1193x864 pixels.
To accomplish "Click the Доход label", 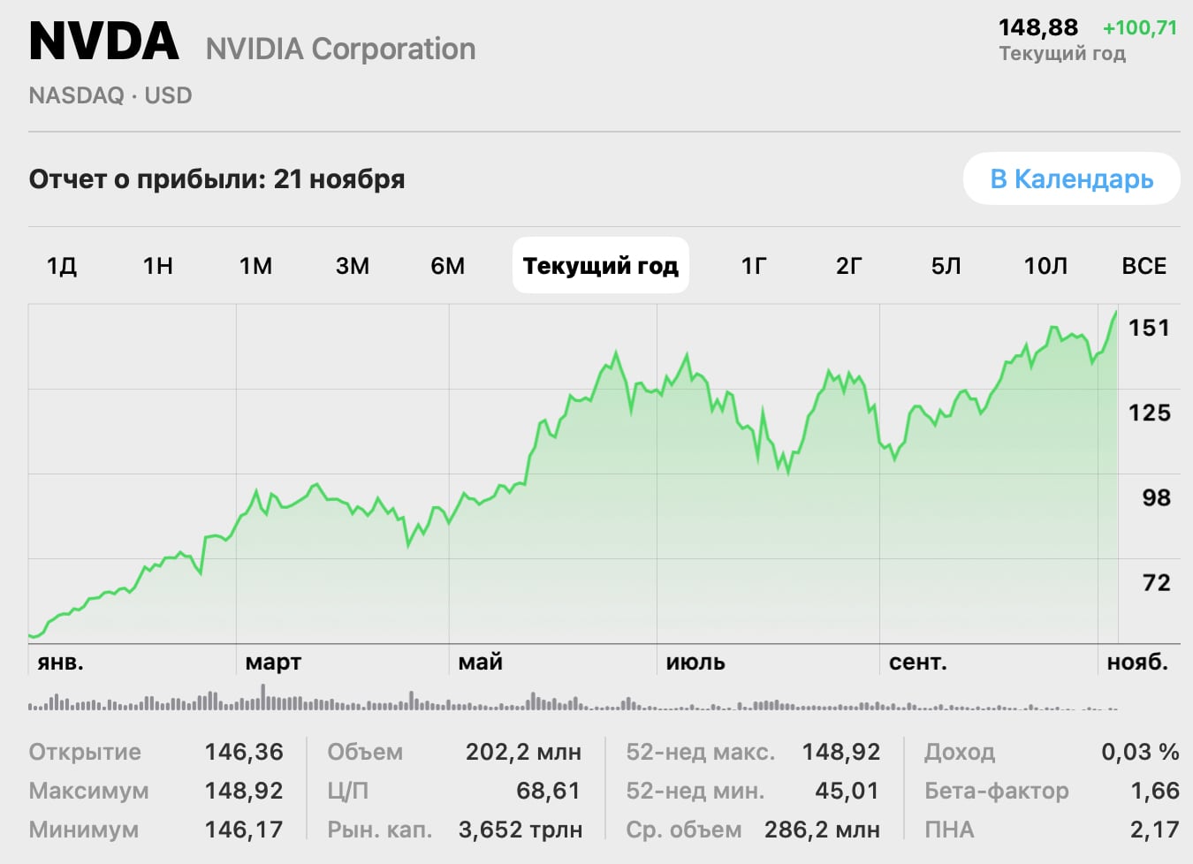I will tap(960, 752).
